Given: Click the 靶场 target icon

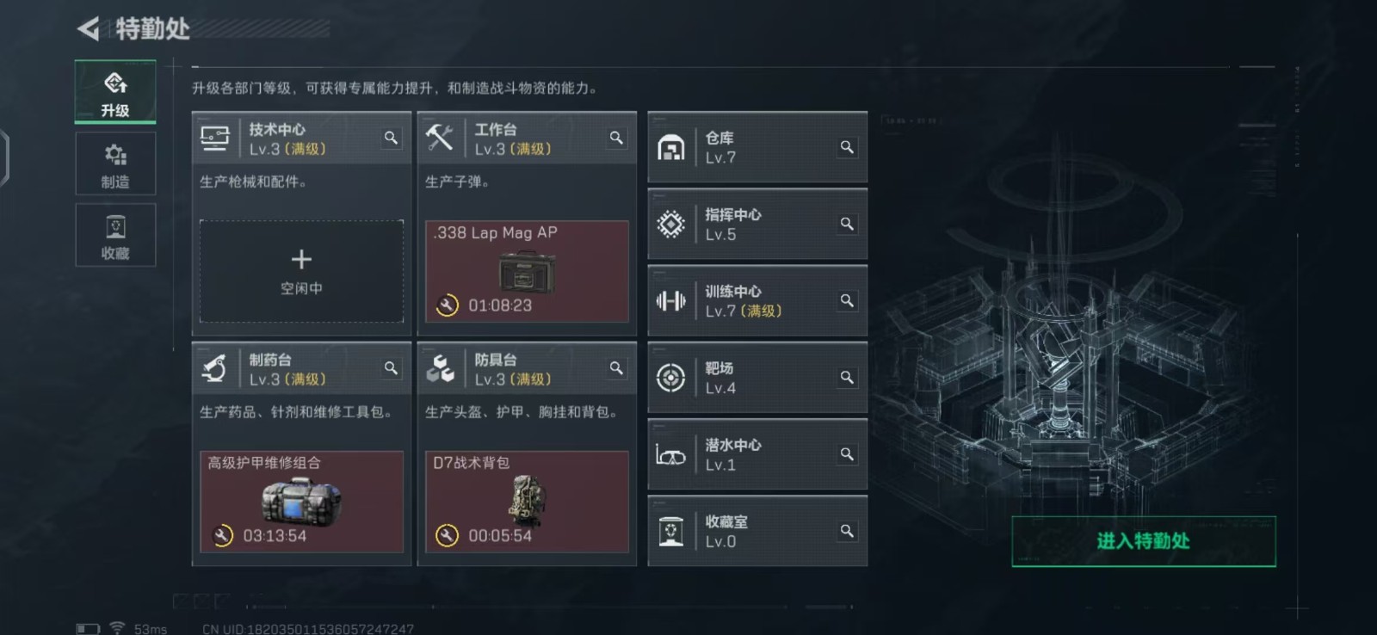Looking at the screenshot, I should click(x=670, y=378).
